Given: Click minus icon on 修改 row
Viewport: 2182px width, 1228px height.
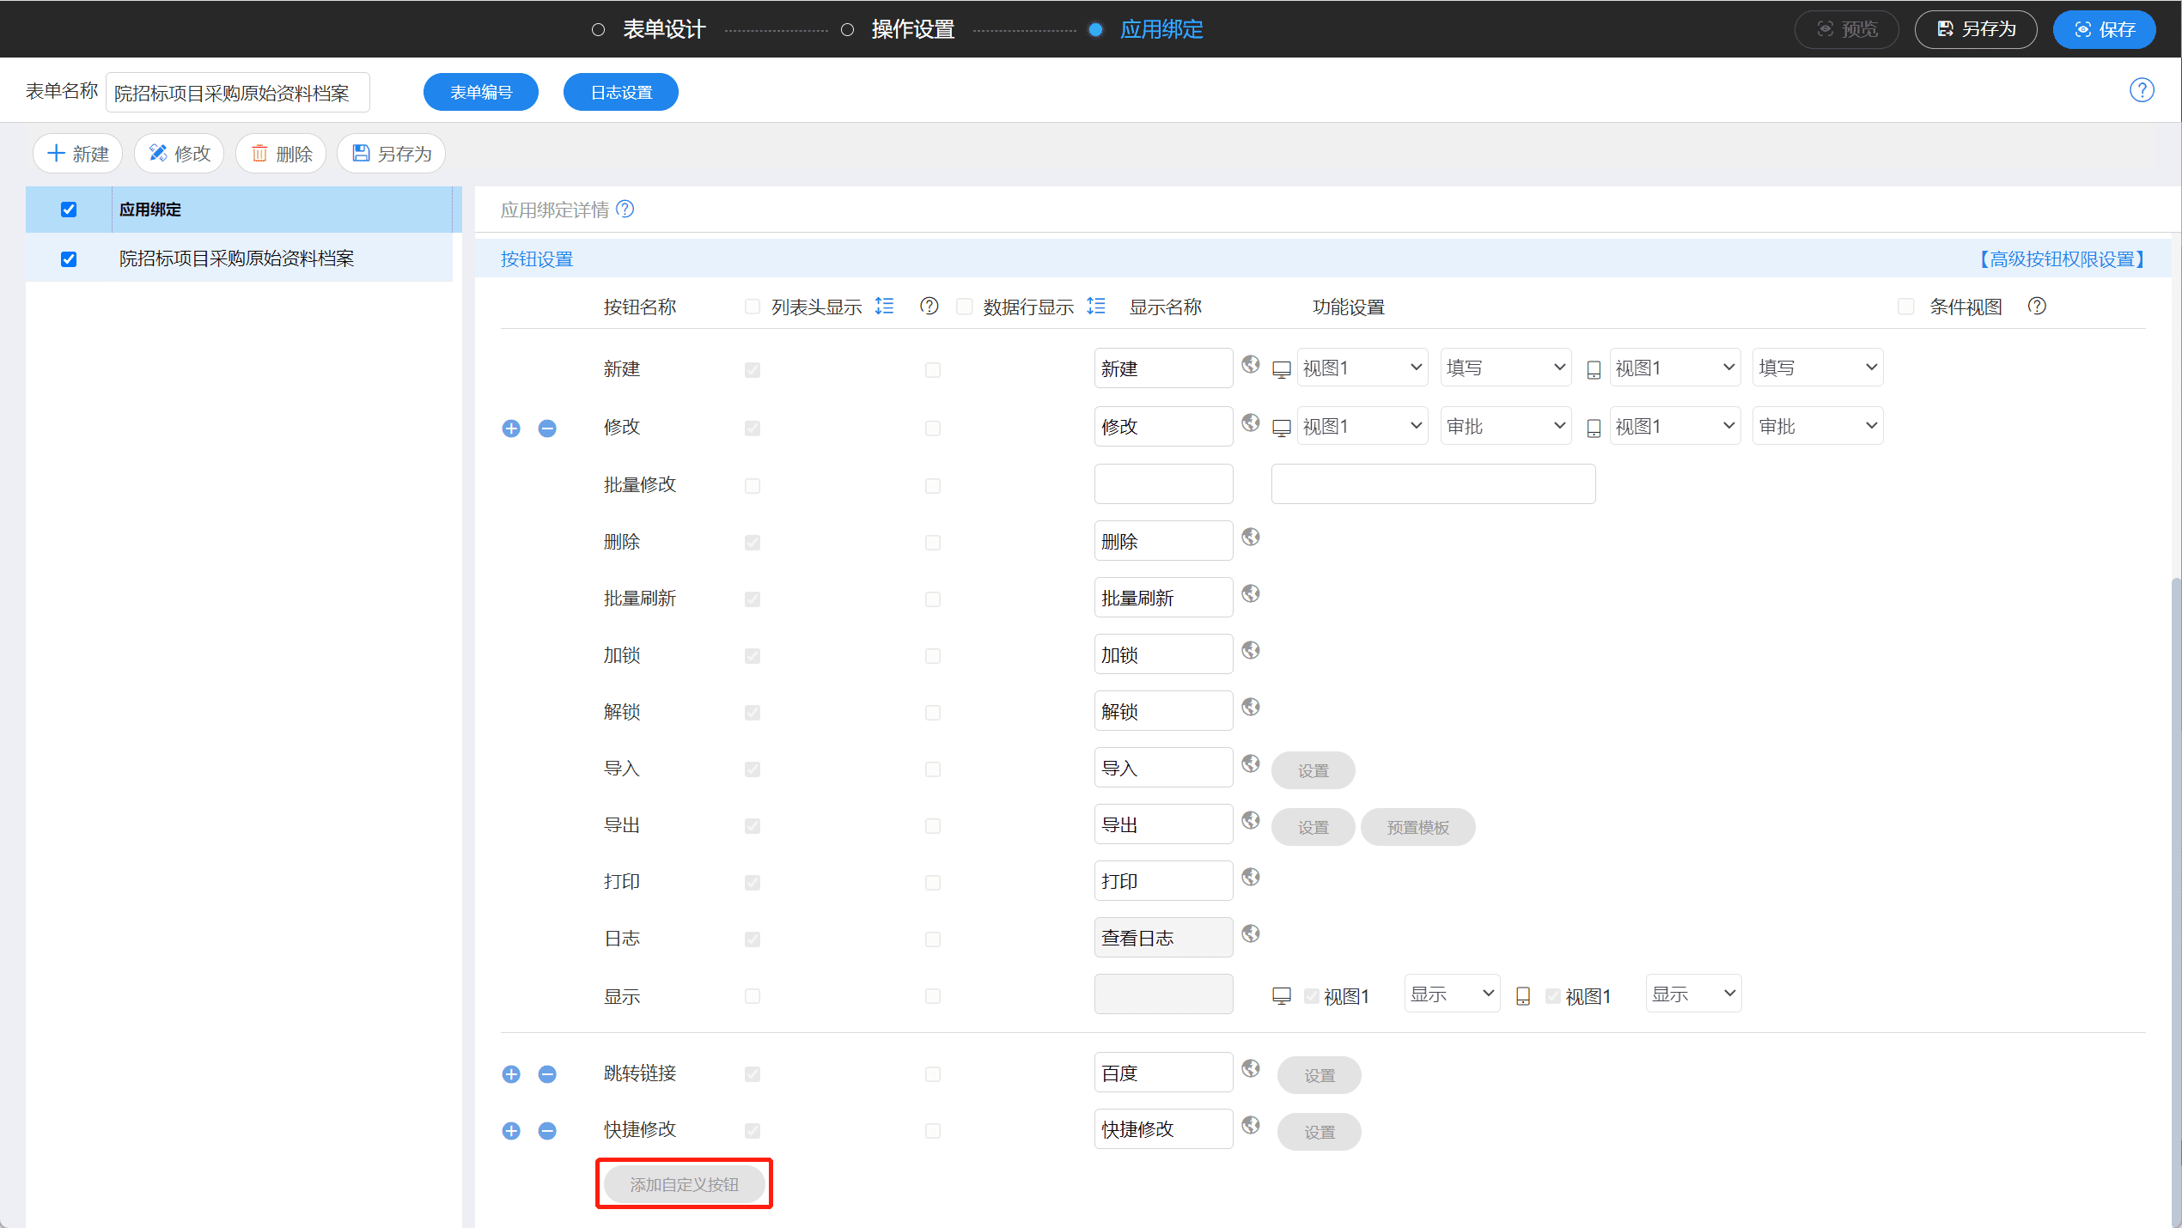Looking at the screenshot, I should pos(547,429).
